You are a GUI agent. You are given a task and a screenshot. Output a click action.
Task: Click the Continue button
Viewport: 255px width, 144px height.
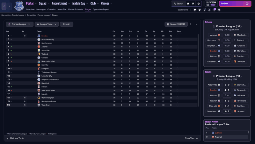[235, 3]
